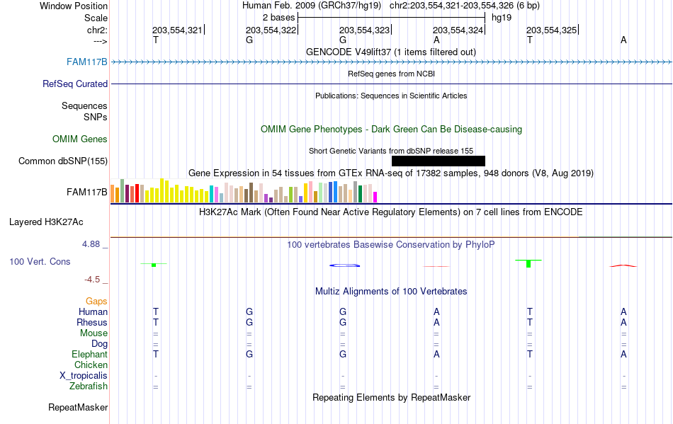Click the 'chr2:203,554,321-203,554,326 (6 bp)' header text
The image size is (673, 424).
(x=465, y=6)
